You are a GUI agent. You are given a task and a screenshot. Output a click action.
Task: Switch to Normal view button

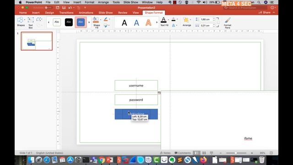196,153
